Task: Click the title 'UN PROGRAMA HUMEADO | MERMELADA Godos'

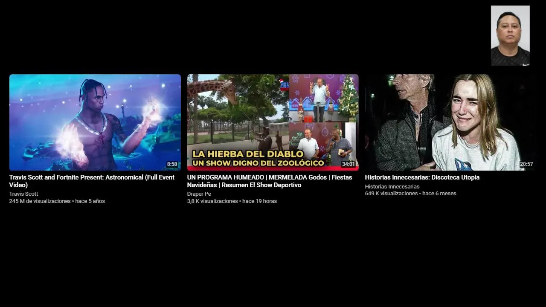Action: point(270,181)
